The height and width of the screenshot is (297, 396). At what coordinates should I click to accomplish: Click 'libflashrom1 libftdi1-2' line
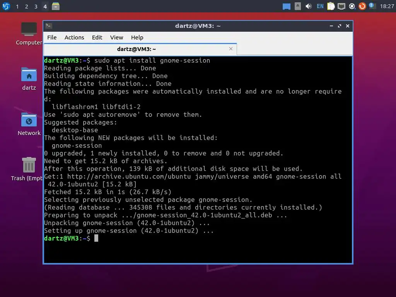[96, 107]
